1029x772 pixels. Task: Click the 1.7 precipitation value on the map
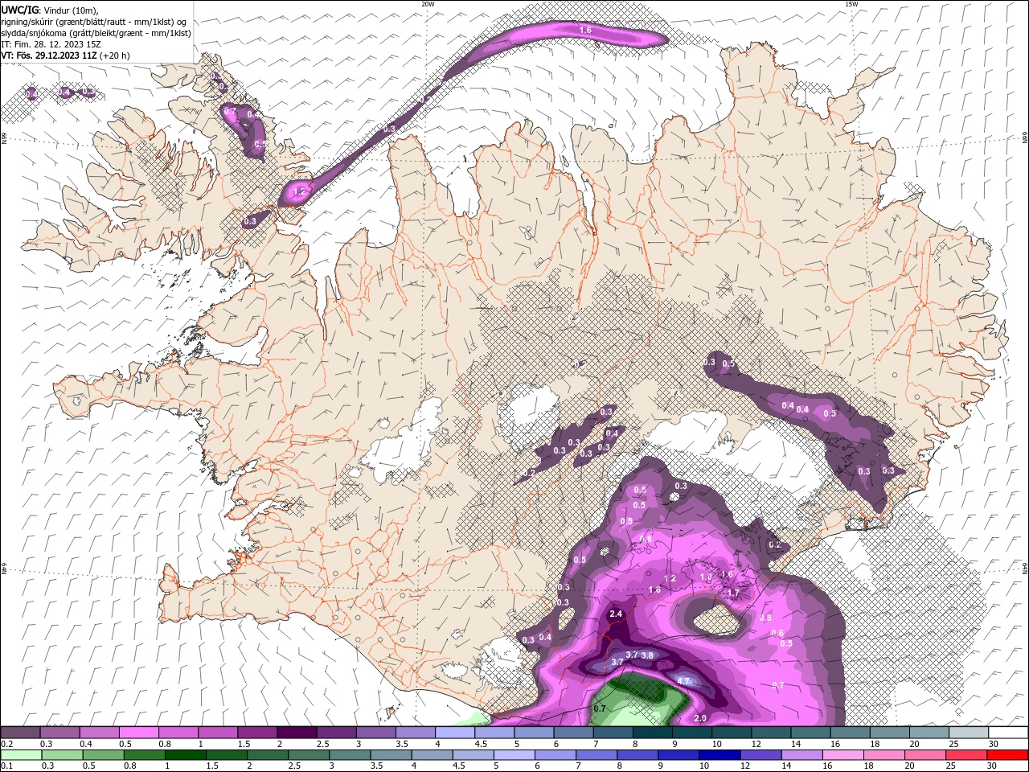pyautogui.click(x=733, y=593)
